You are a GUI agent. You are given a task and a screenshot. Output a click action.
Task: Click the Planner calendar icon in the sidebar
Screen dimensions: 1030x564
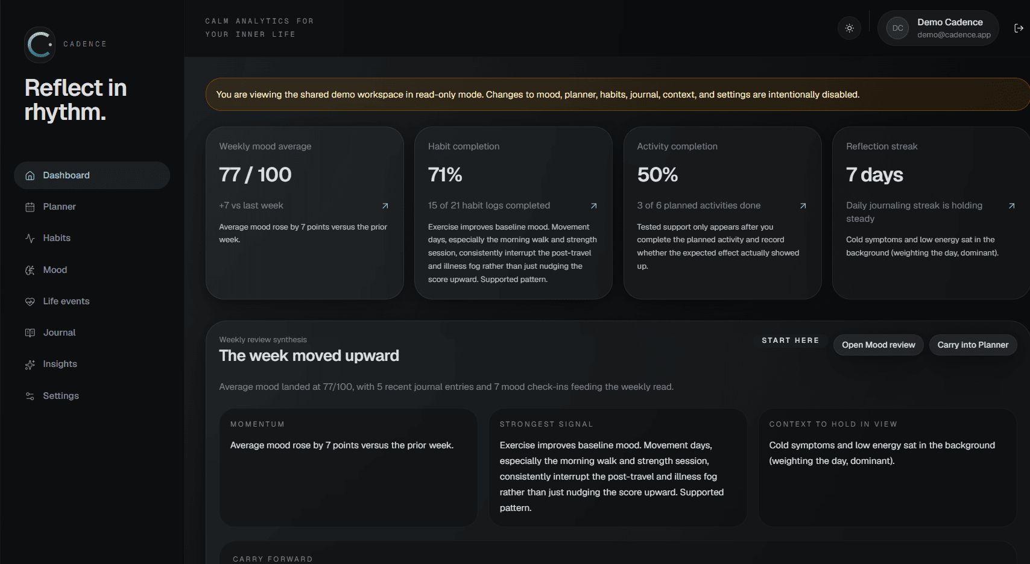30,207
